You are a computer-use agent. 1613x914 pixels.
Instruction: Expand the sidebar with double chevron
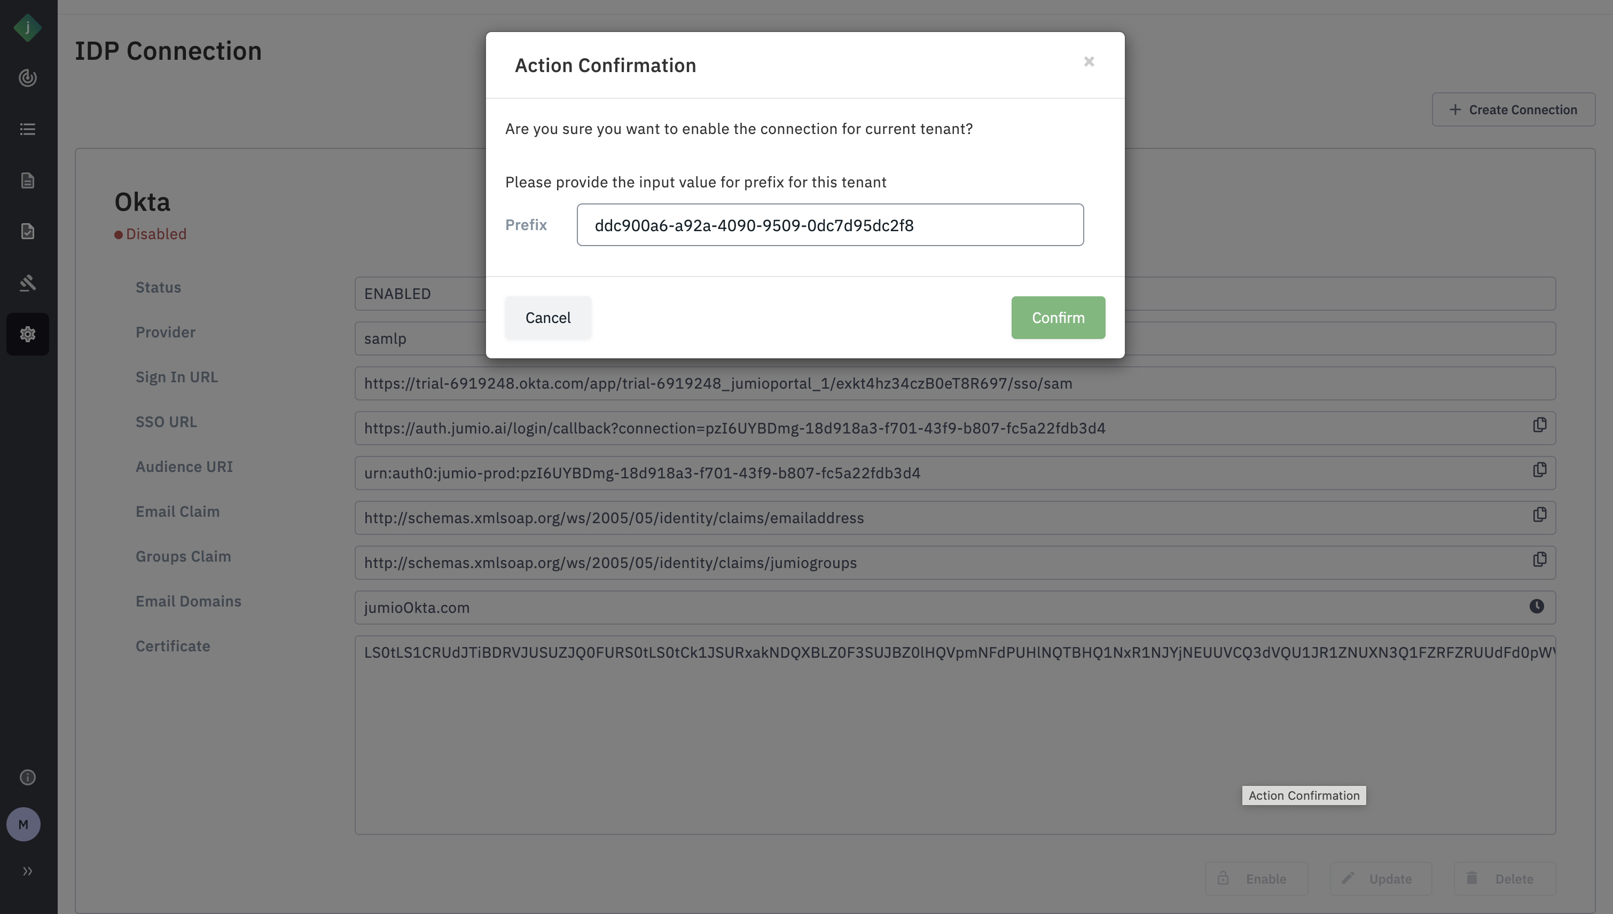[28, 871]
